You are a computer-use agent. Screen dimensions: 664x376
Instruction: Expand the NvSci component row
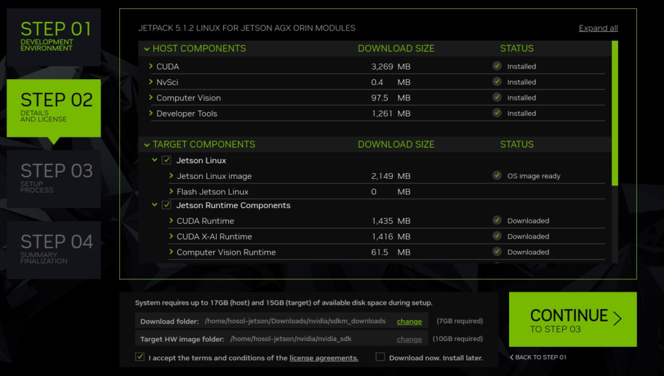coord(150,82)
